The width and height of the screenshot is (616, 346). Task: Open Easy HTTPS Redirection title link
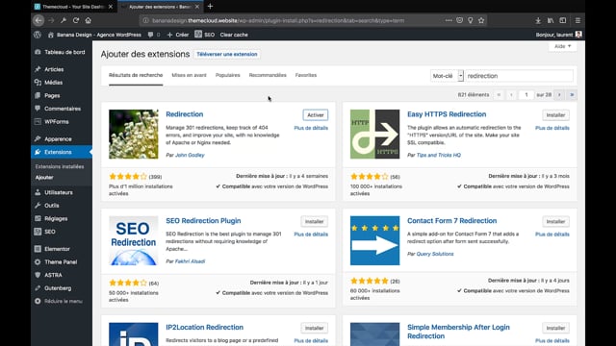coord(447,114)
